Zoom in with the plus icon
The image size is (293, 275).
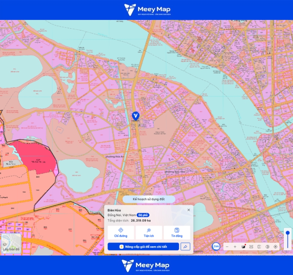tap(235, 247)
